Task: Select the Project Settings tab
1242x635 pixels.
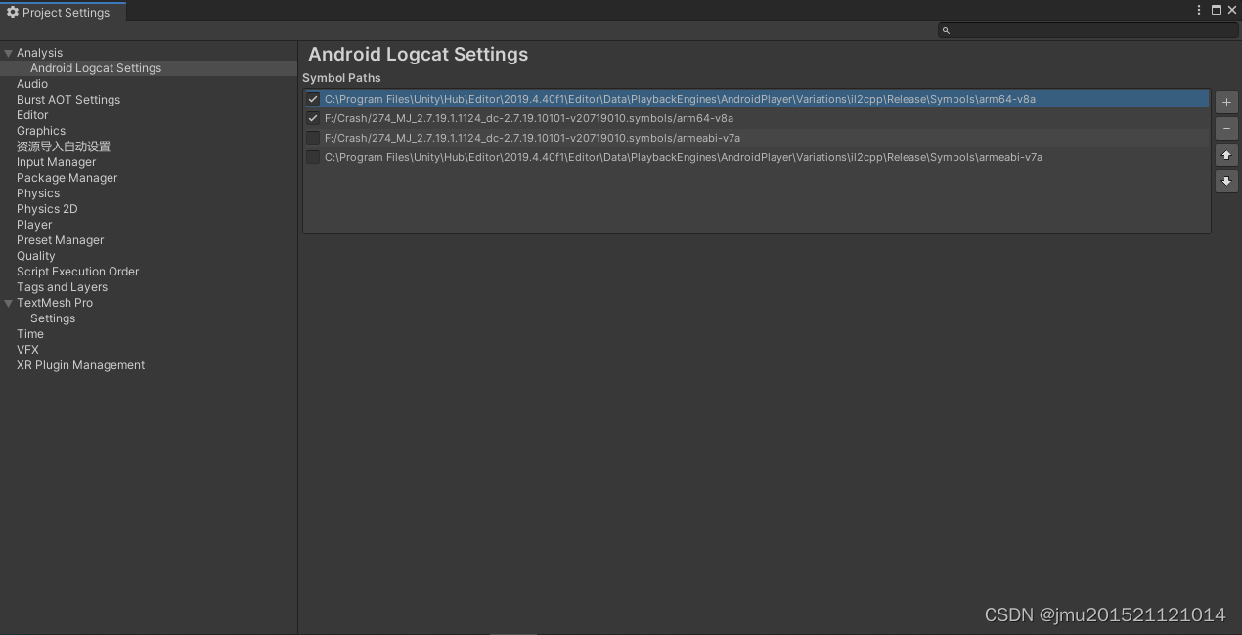Action: click(65, 12)
